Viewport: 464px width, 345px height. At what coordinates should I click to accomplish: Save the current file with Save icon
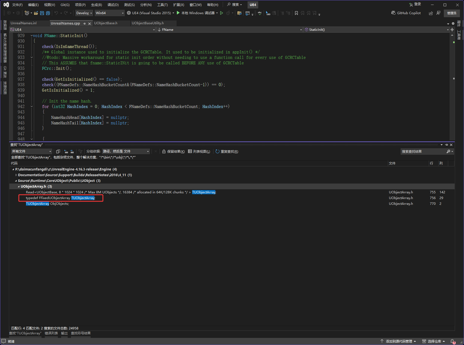[x=42, y=13]
